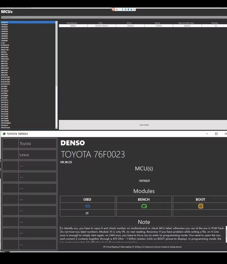The image size is (227, 264).
Task: Select R7F701202 in the MCU list
Action: tap(5, 77)
